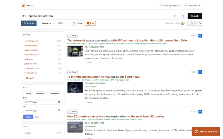Click the euronews.com breadcrumb of first result

click(74, 44)
